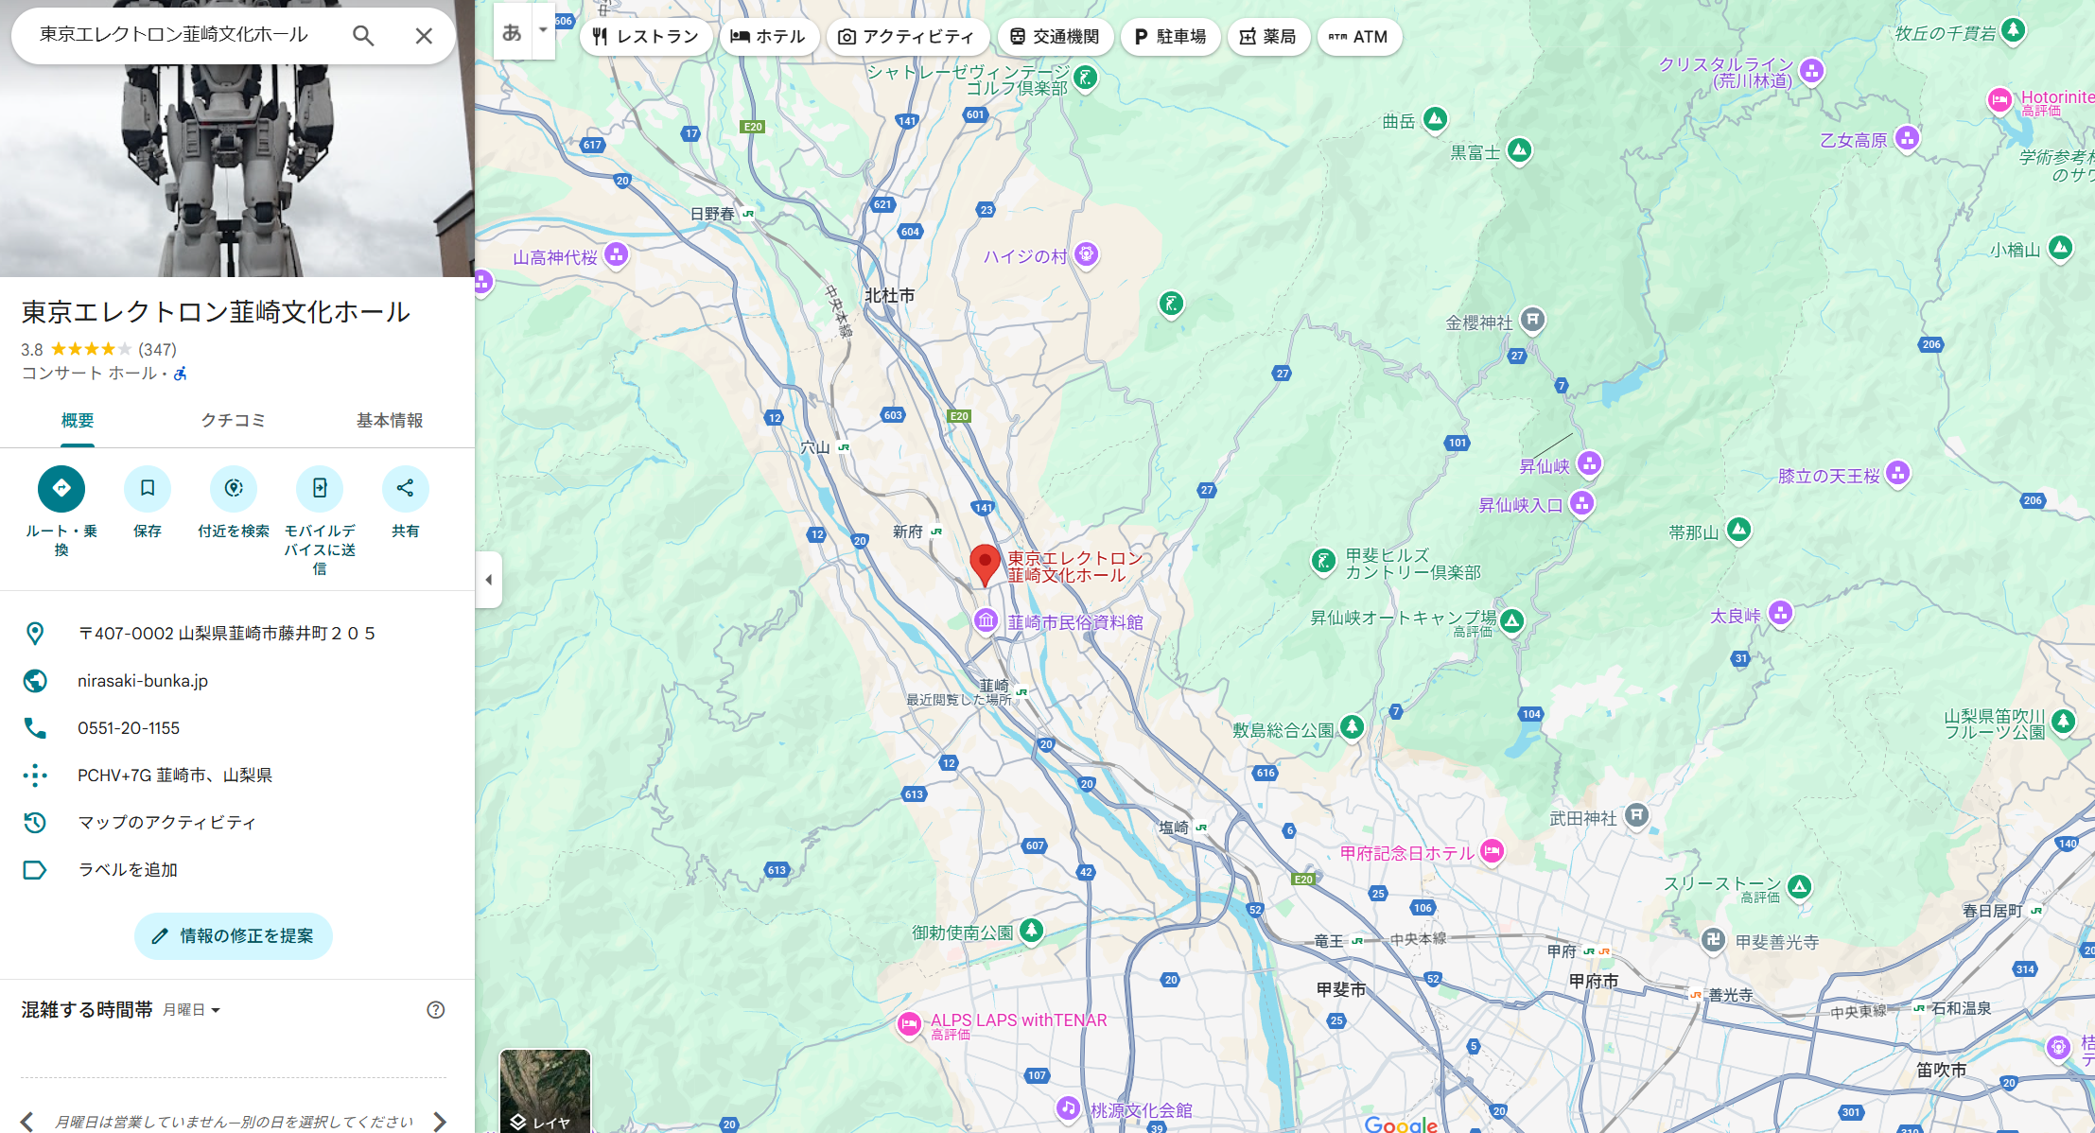Click the (347) reviews count
This screenshot has width=2095, height=1133.
(157, 350)
